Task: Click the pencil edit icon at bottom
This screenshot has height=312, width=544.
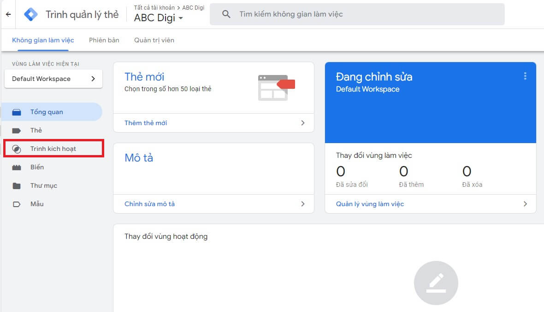Action: pyautogui.click(x=436, y=283)
